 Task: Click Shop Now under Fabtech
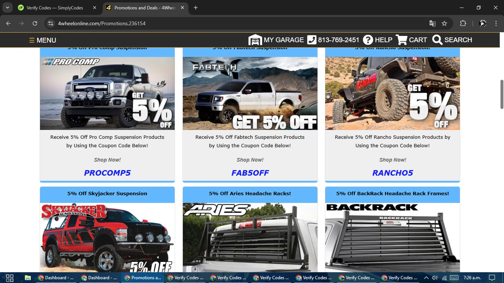click(x=250, y=160)
